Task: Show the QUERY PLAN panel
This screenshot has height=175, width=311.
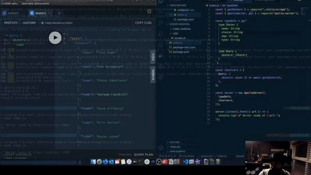Action: 143,155
